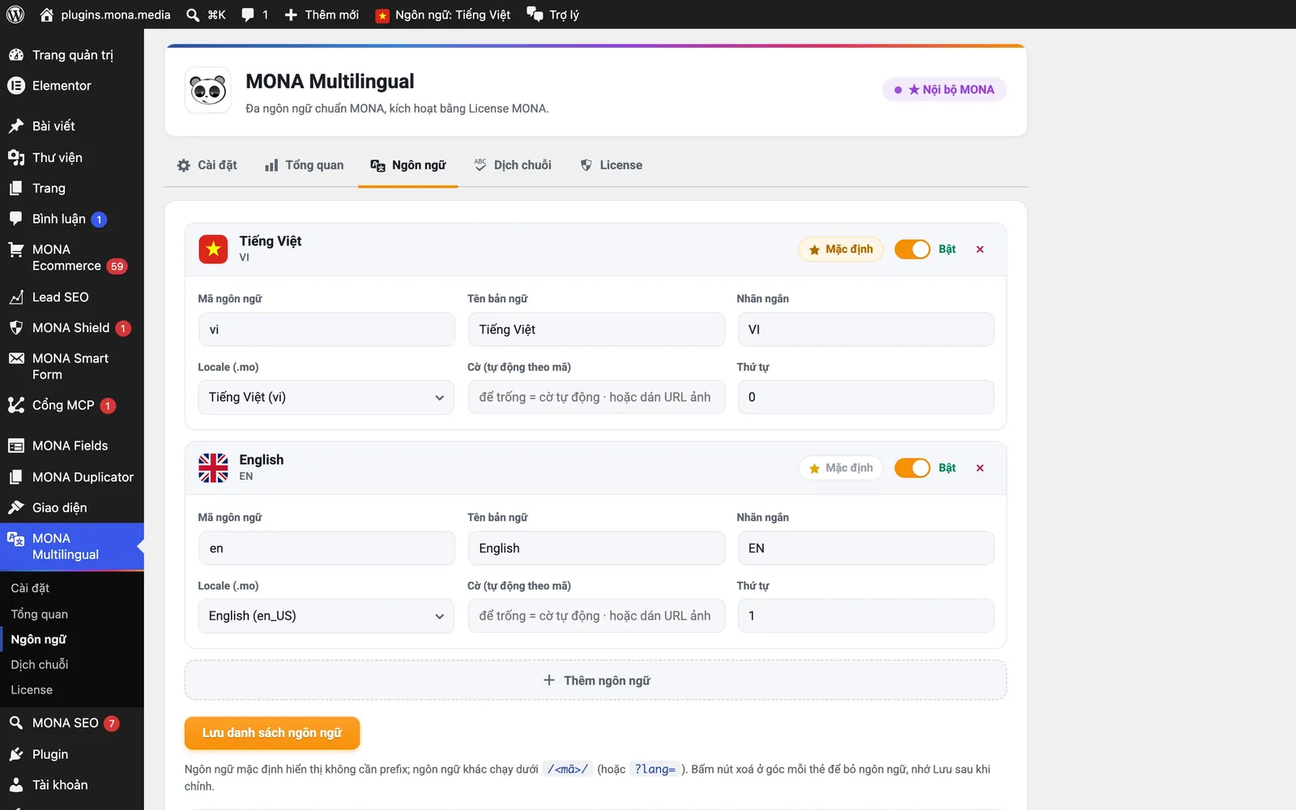
Task: Select the Ngôn ngữ tab
Action: (408, 165)
